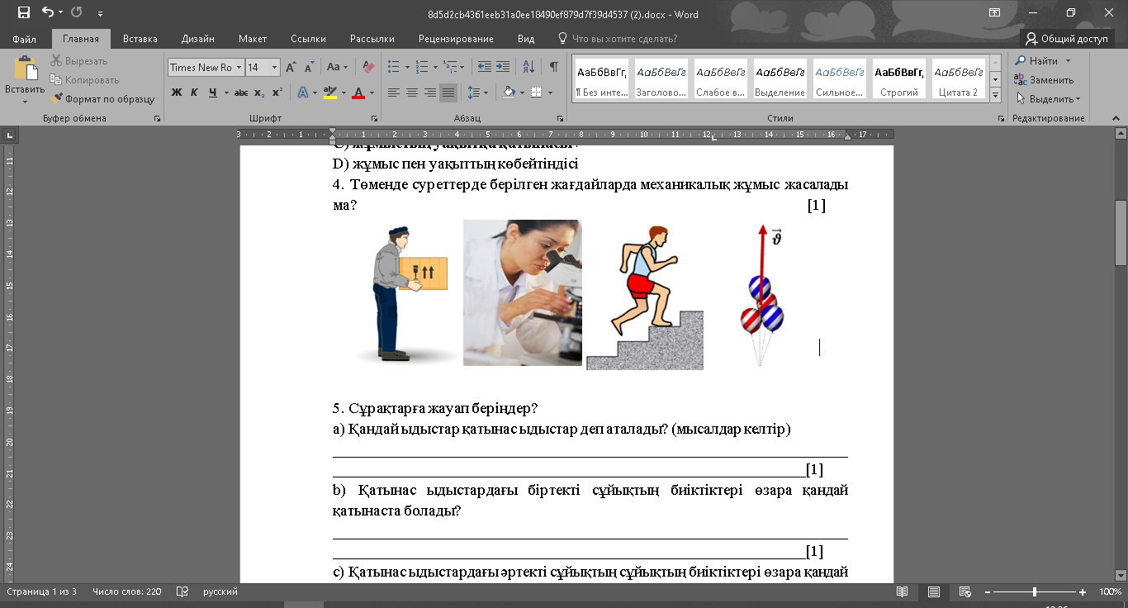
Task: Align text to the right
Action: click(x=429, y=93)
